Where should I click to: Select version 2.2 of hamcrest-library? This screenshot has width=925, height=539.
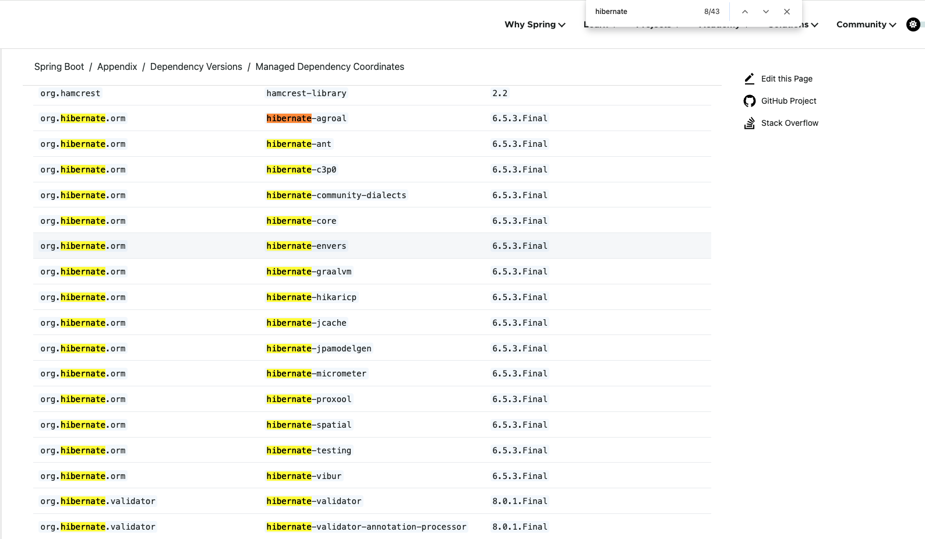click(x=500, y=93)
